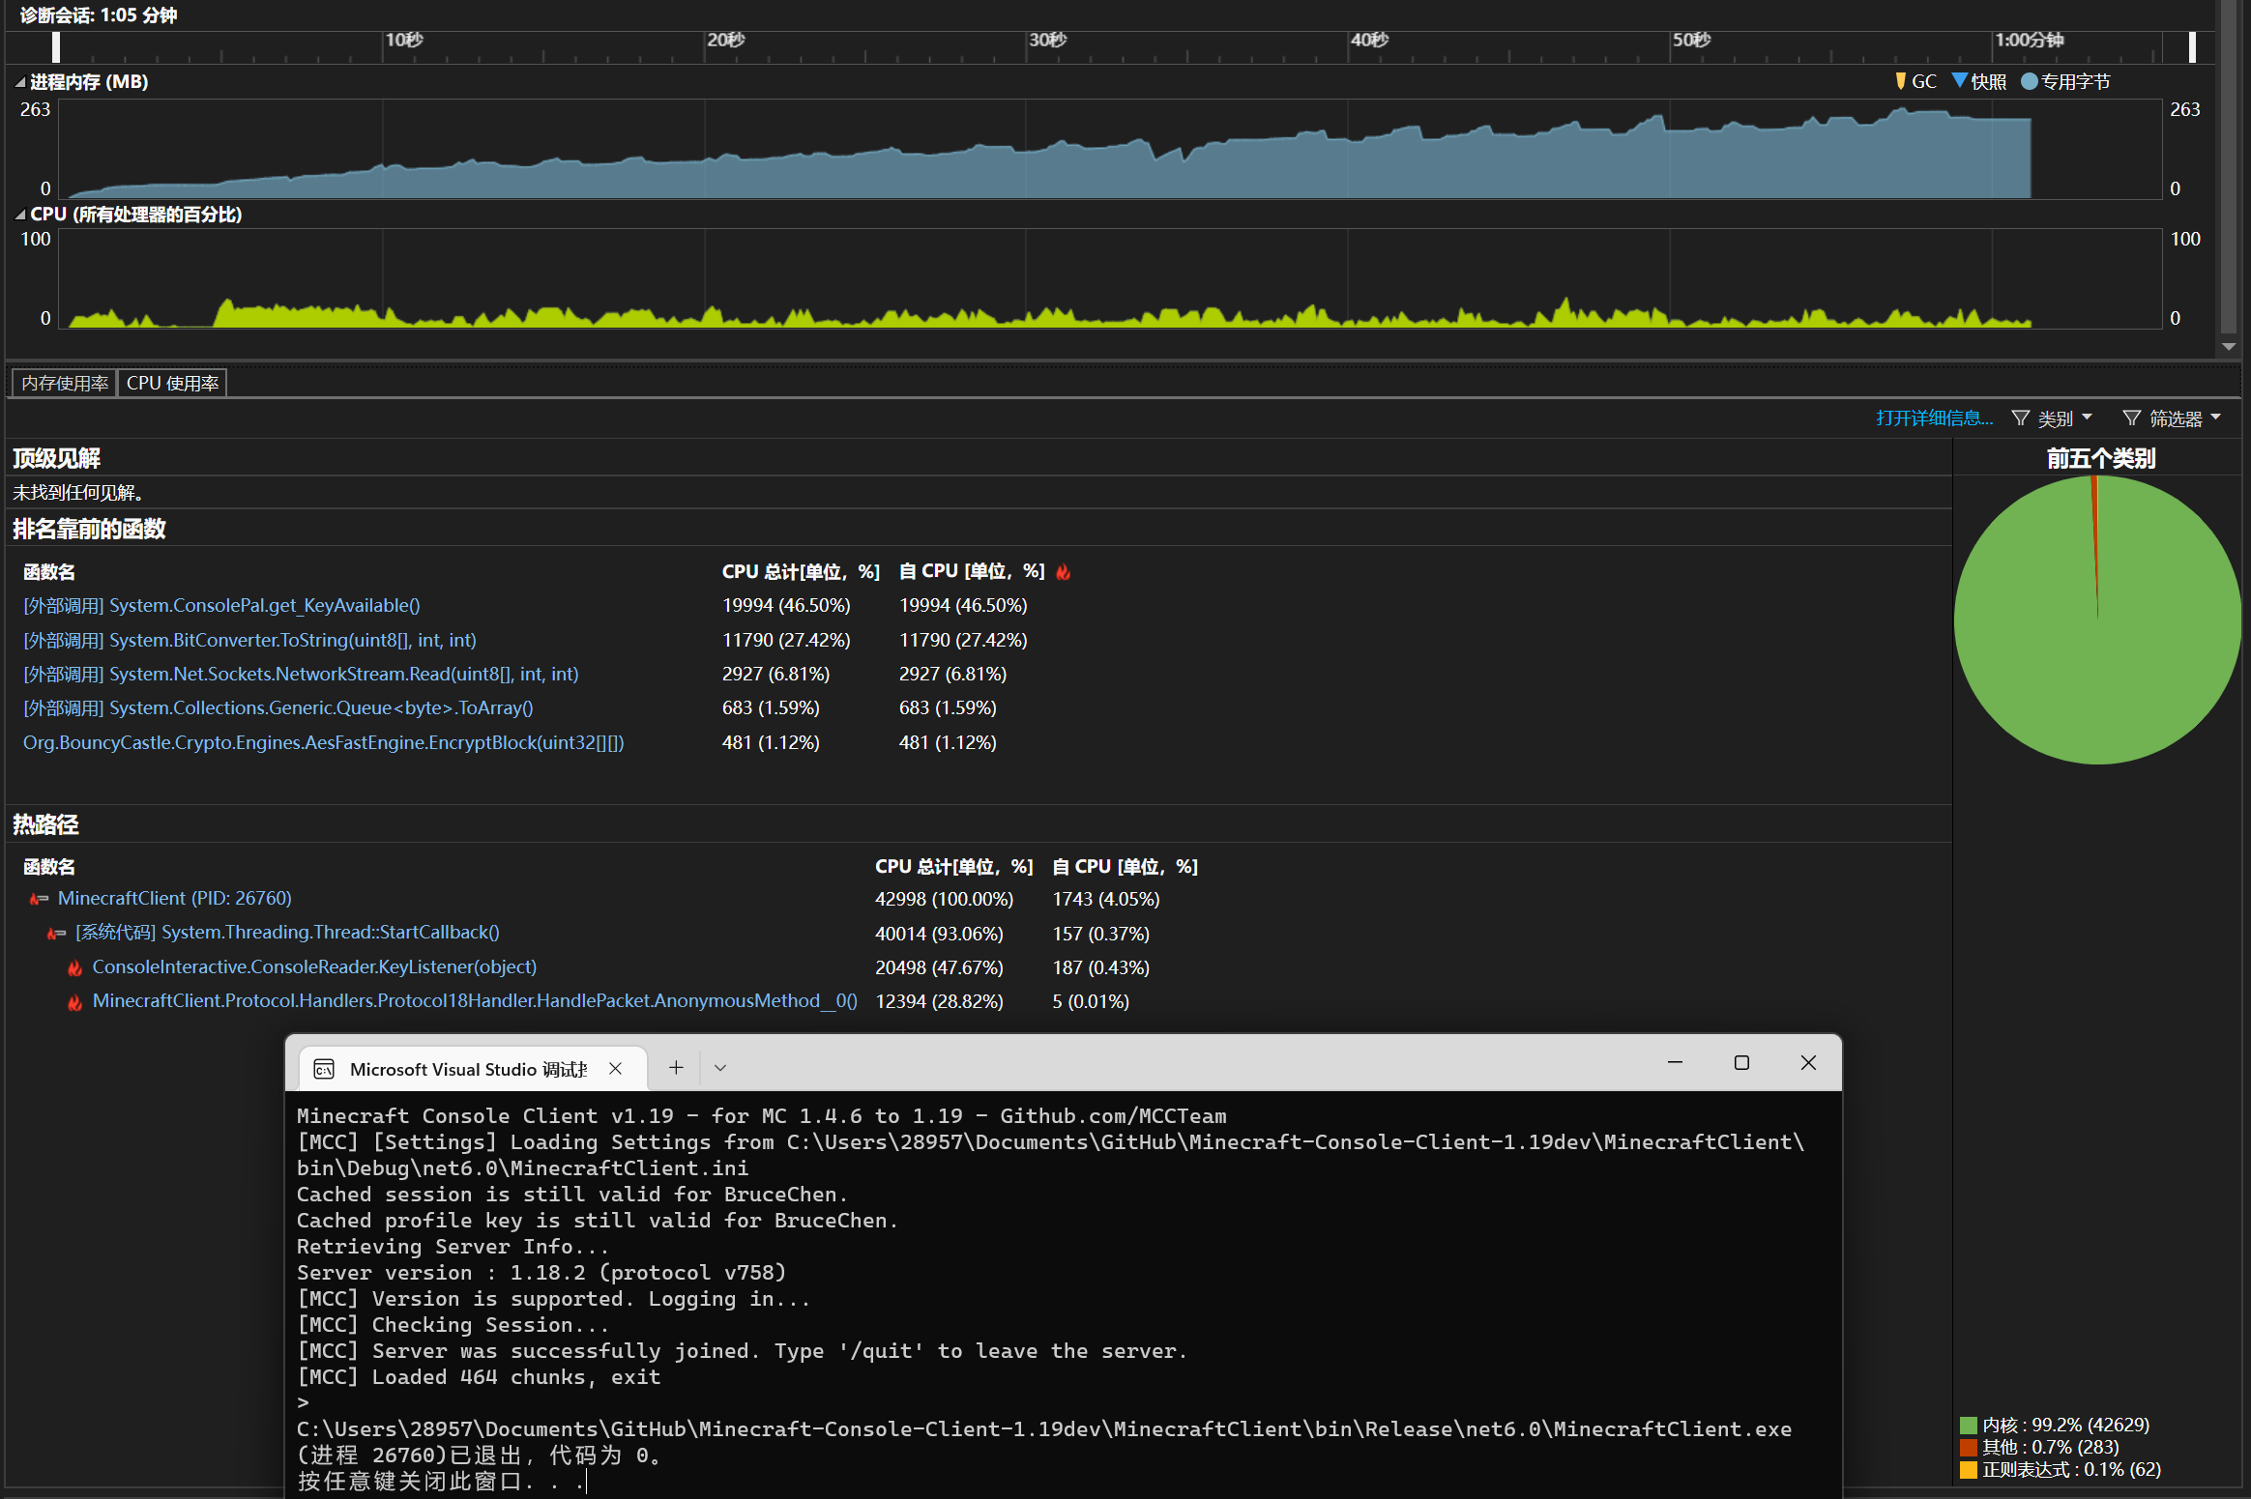The image size is (2251, 1499).
Task: Click flame icon next to ConsoleReader.KeyListener
Action: click(x=74, y=968)
